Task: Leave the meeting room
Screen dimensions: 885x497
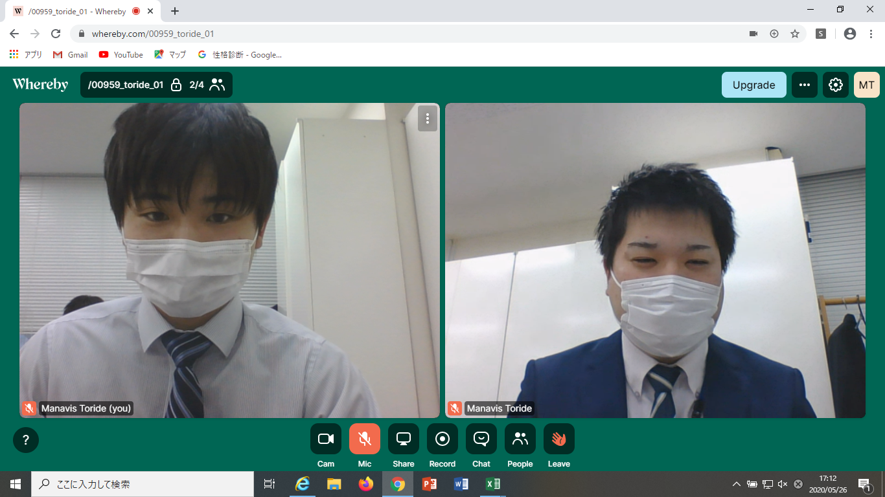Action: coord(559,439)
